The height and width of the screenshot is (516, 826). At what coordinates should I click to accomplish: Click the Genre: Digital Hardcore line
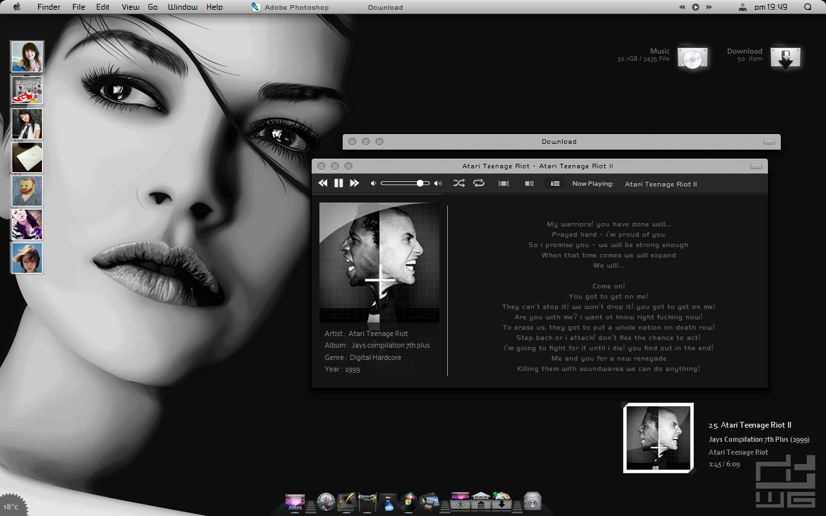[x=363, y=358]
